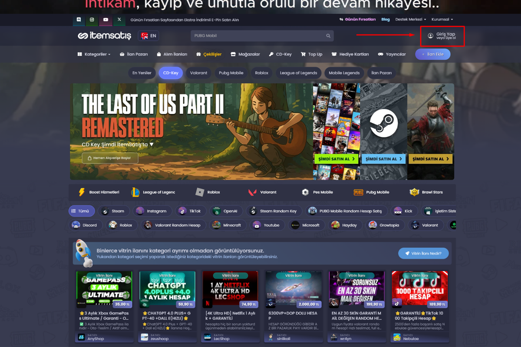Image resolution: width=521 pixels, height=347 pixels.
Task: Open Alım İlanları in the navigation
Action: 172,54
